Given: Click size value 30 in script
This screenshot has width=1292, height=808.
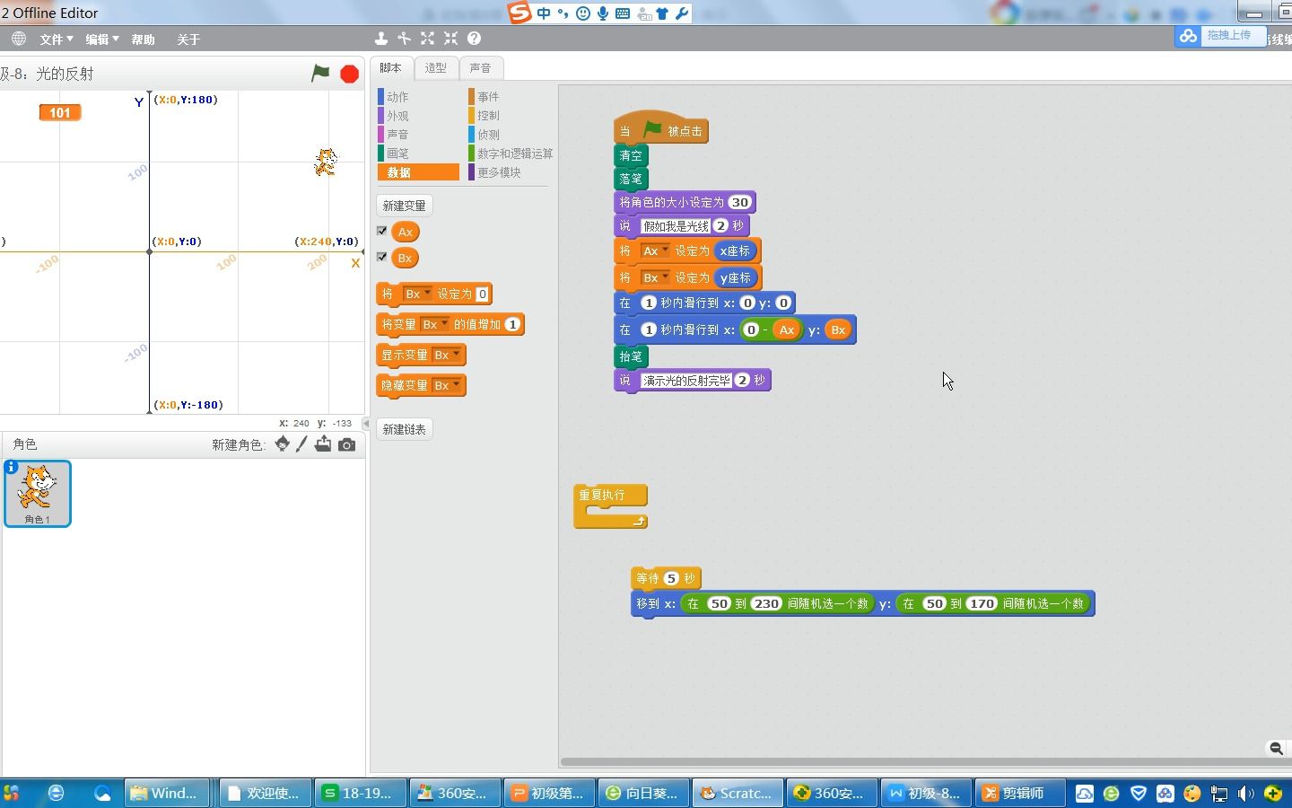Looking at the screenshot, I should pyautogui.click(x=739, y=202).
